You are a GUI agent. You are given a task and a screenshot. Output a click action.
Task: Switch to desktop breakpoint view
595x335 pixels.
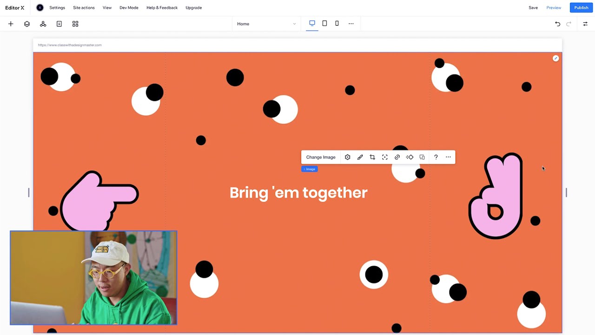click(x=312, y=23)
